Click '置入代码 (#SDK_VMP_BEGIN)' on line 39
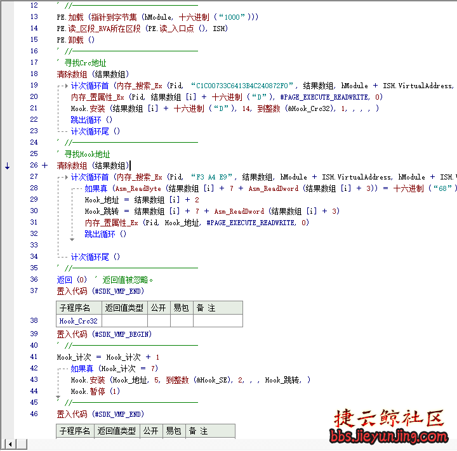 [104, 334]
